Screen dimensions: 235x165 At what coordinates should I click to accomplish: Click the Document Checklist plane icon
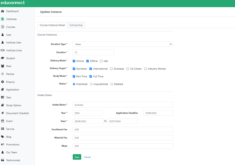3,113
